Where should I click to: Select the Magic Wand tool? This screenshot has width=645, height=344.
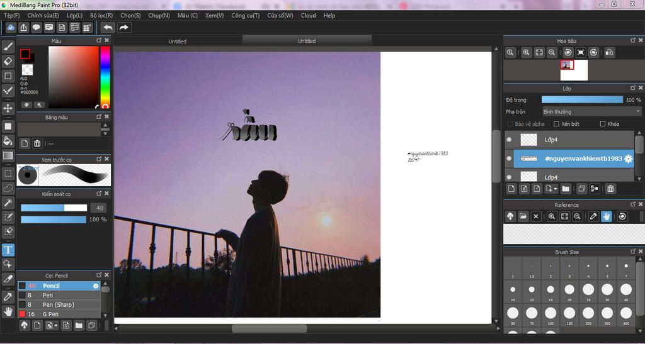(8, 203)
